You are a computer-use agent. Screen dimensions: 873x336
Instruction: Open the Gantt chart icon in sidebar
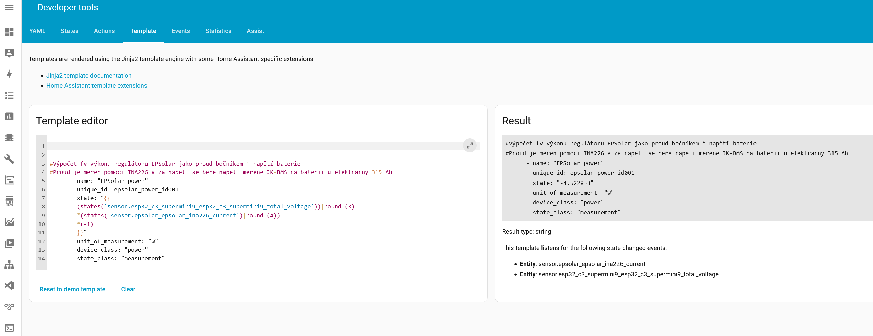click(x=9, y=180)
